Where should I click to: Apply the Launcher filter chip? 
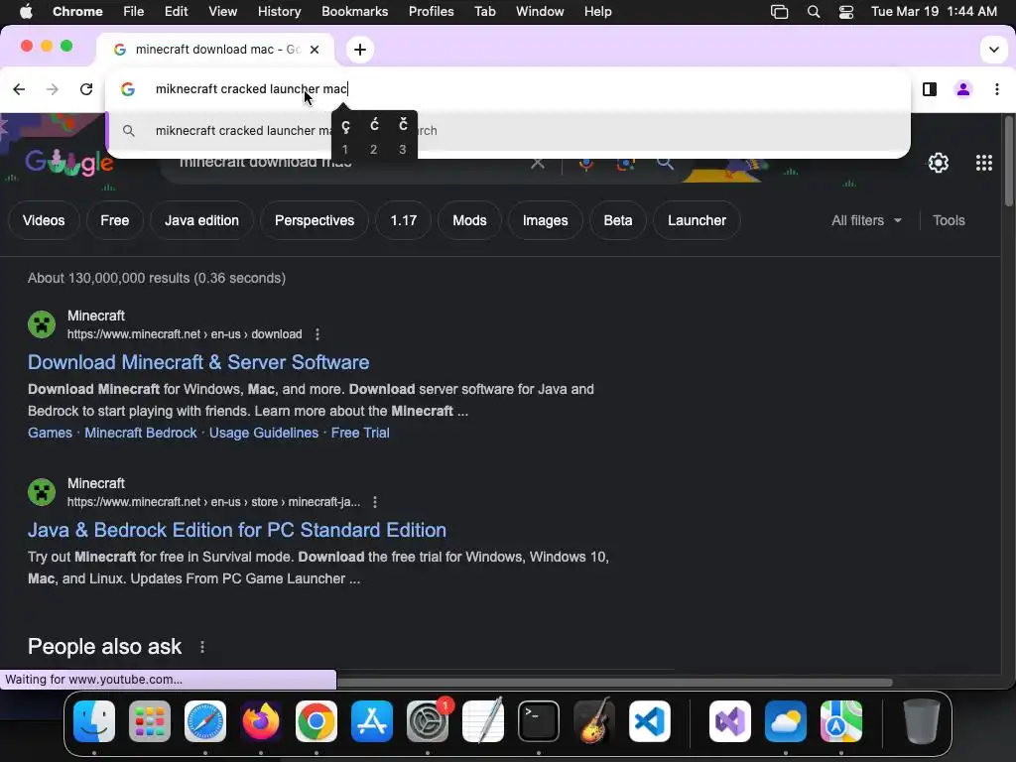[x=697, y=221]
